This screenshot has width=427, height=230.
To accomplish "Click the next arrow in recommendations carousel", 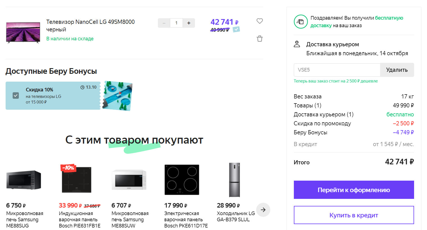I will pyautogui.click(x=263, y=210).
